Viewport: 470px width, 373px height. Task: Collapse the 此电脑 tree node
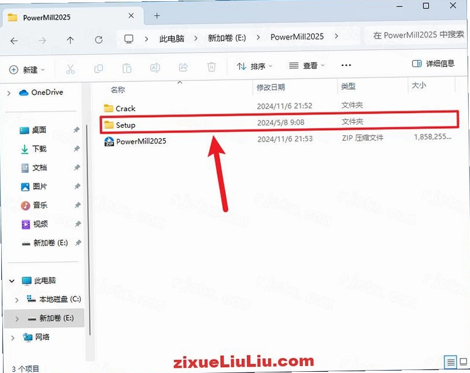pos(12,281)
